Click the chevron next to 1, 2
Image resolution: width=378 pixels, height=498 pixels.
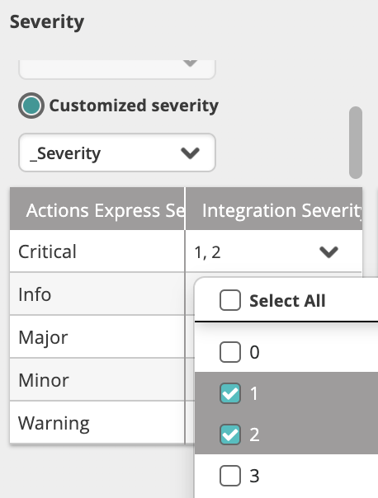(x=328, y=252)
